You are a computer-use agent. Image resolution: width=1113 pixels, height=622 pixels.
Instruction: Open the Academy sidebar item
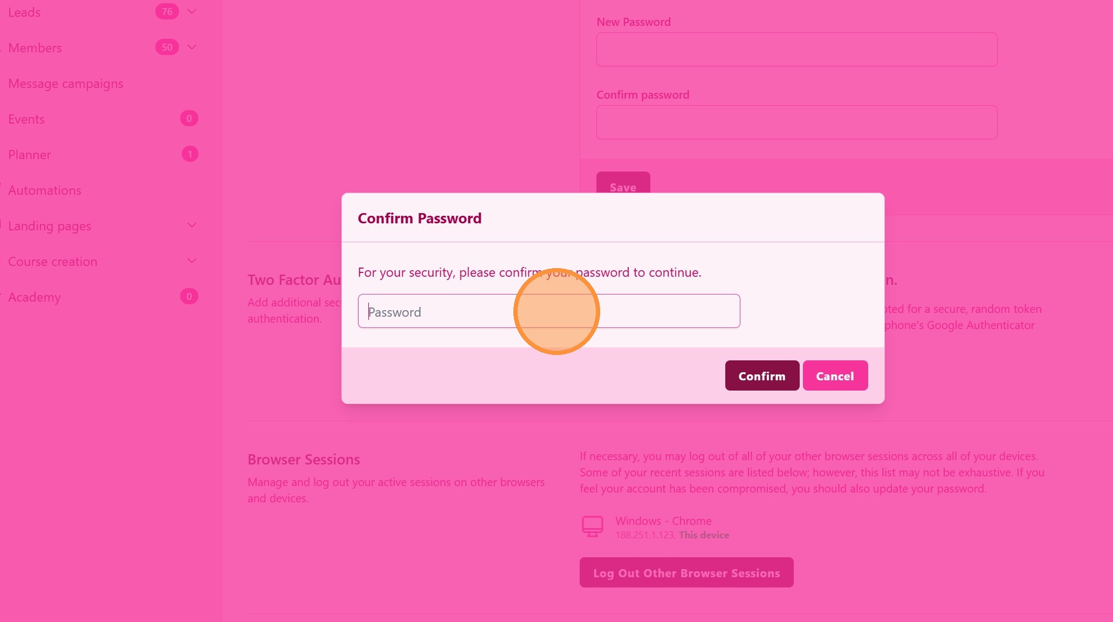click(35, 297)
